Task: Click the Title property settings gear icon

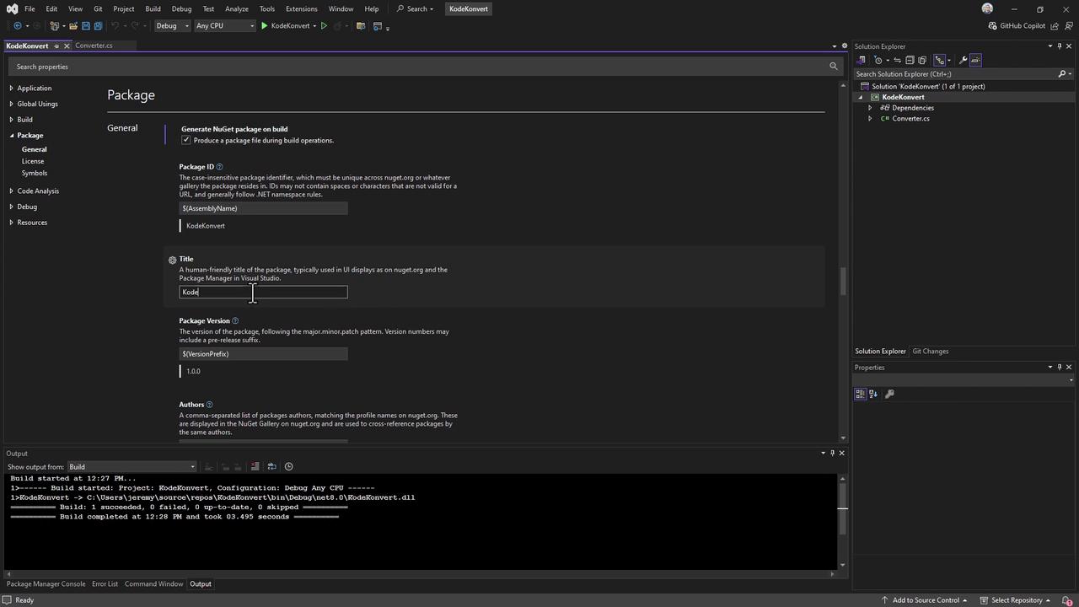Action: pyautogui.click(x=172, y=260)
